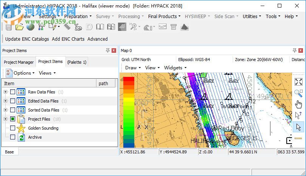Click the zoom extents map tool
306x176 pixels.
(298, 82)
